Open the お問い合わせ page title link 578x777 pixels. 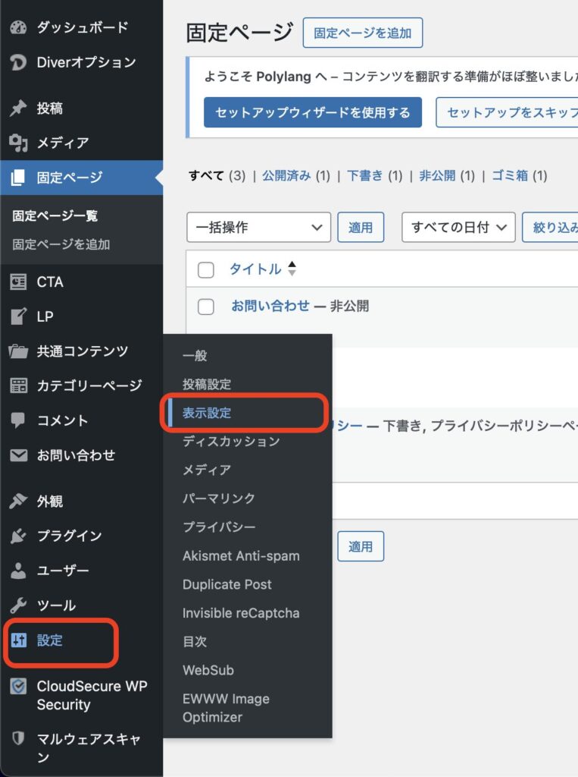tap(270, 306)
